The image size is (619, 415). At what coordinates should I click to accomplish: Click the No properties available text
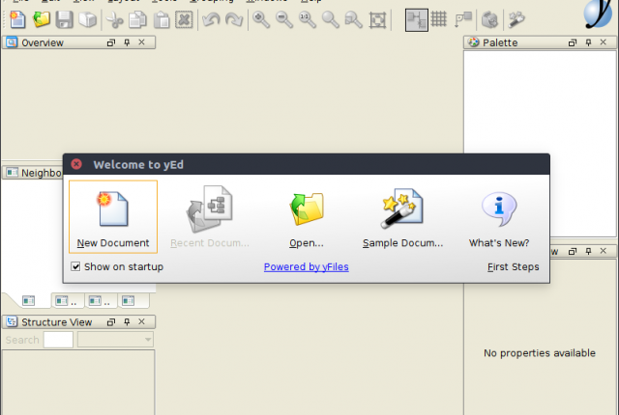coord(540,353)
